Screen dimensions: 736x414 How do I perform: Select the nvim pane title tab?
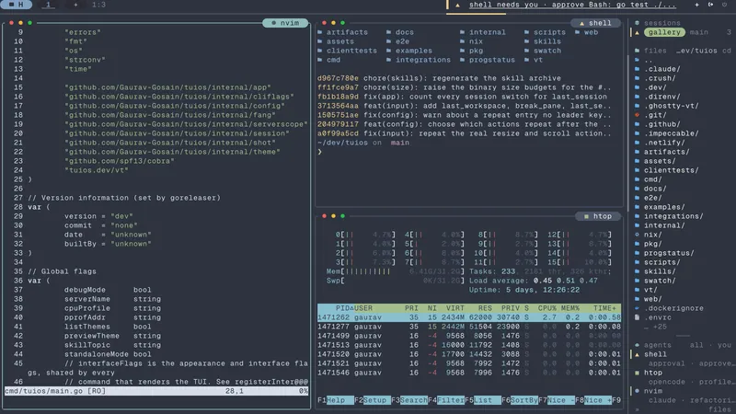(285, 23)
